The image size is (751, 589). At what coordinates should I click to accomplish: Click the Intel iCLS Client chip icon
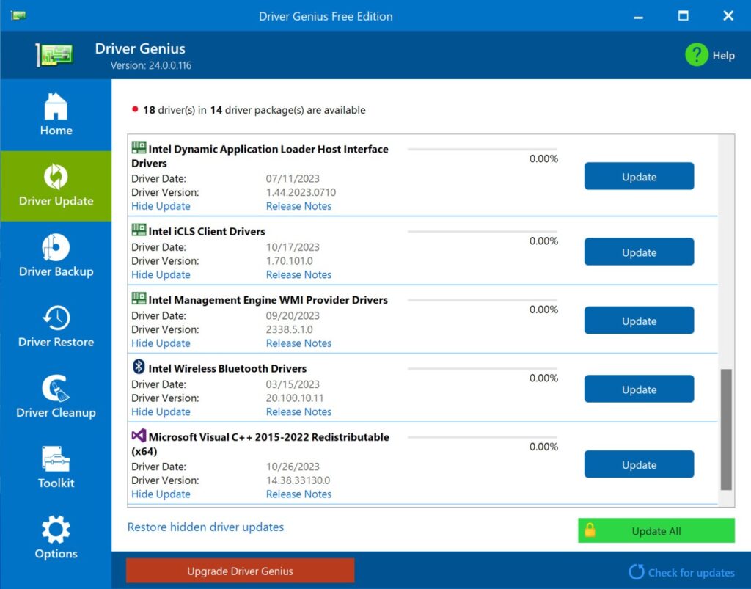coord(139,230)
